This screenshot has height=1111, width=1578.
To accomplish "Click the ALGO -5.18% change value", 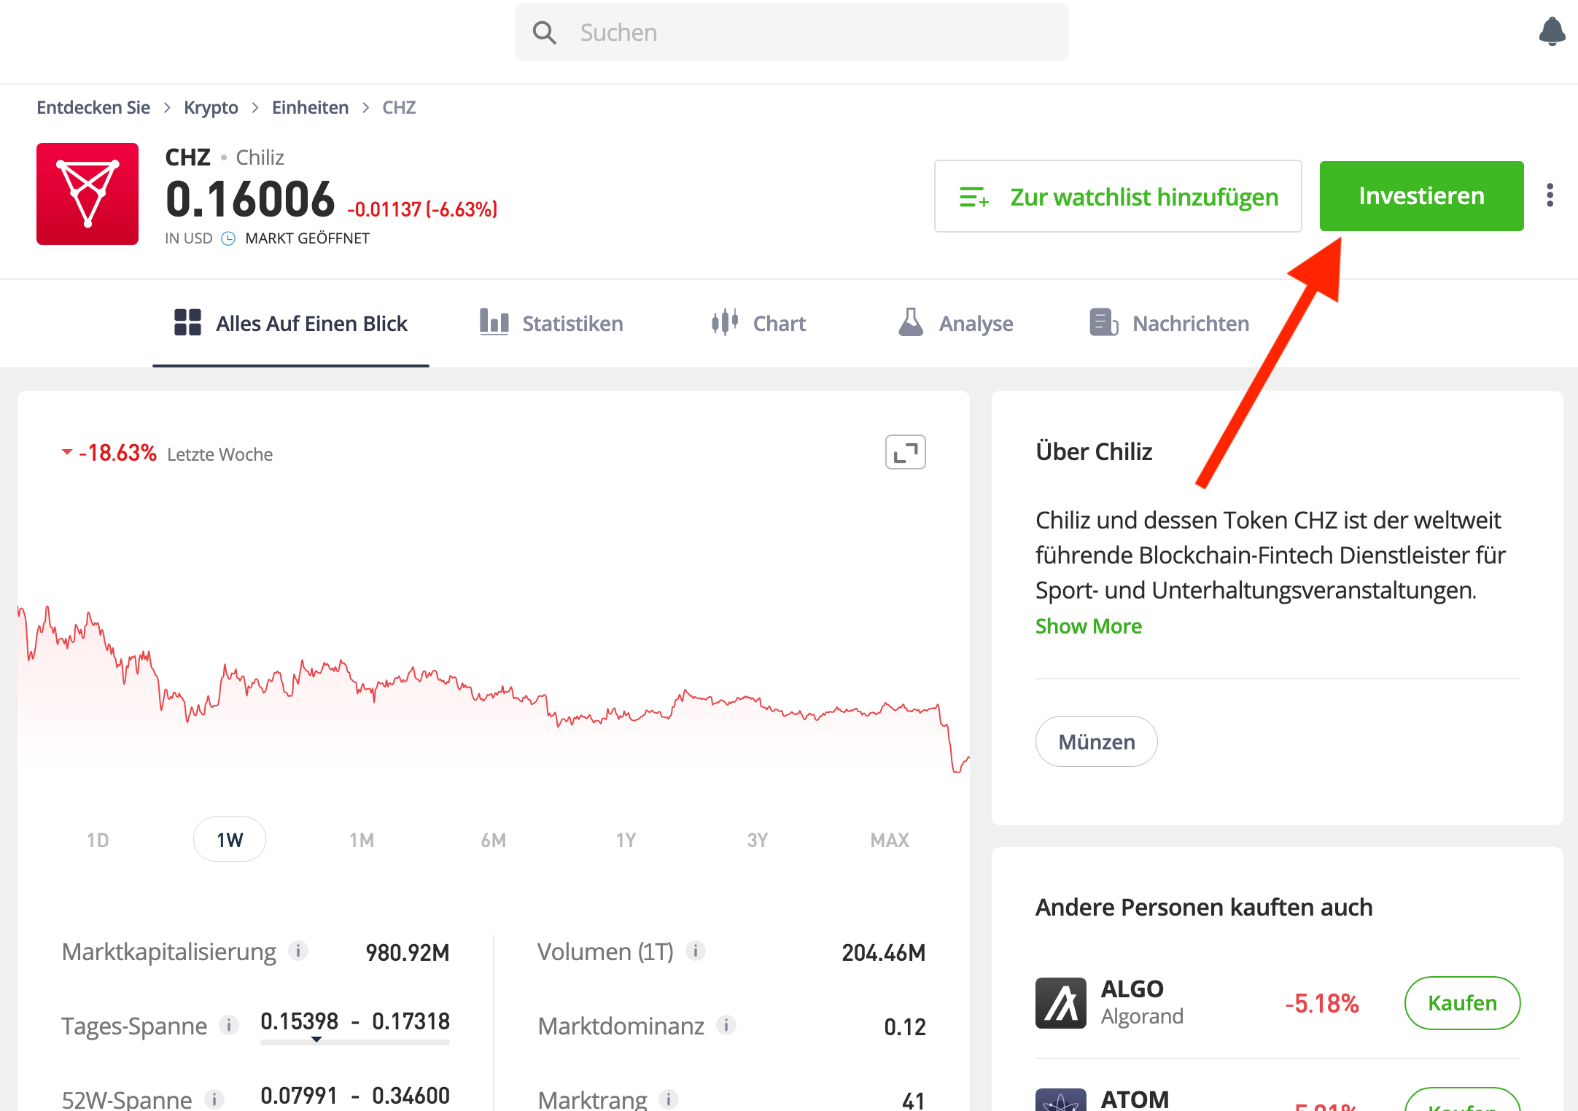I will [x=1322, y=1003].
